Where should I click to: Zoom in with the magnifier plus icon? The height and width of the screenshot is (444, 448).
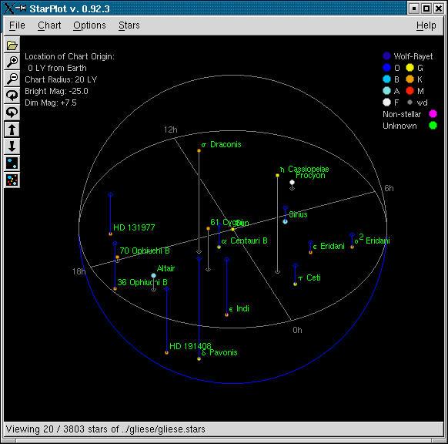[x=12, y=61]
